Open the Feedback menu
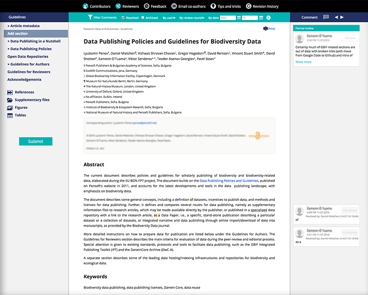 coord(158,6)
